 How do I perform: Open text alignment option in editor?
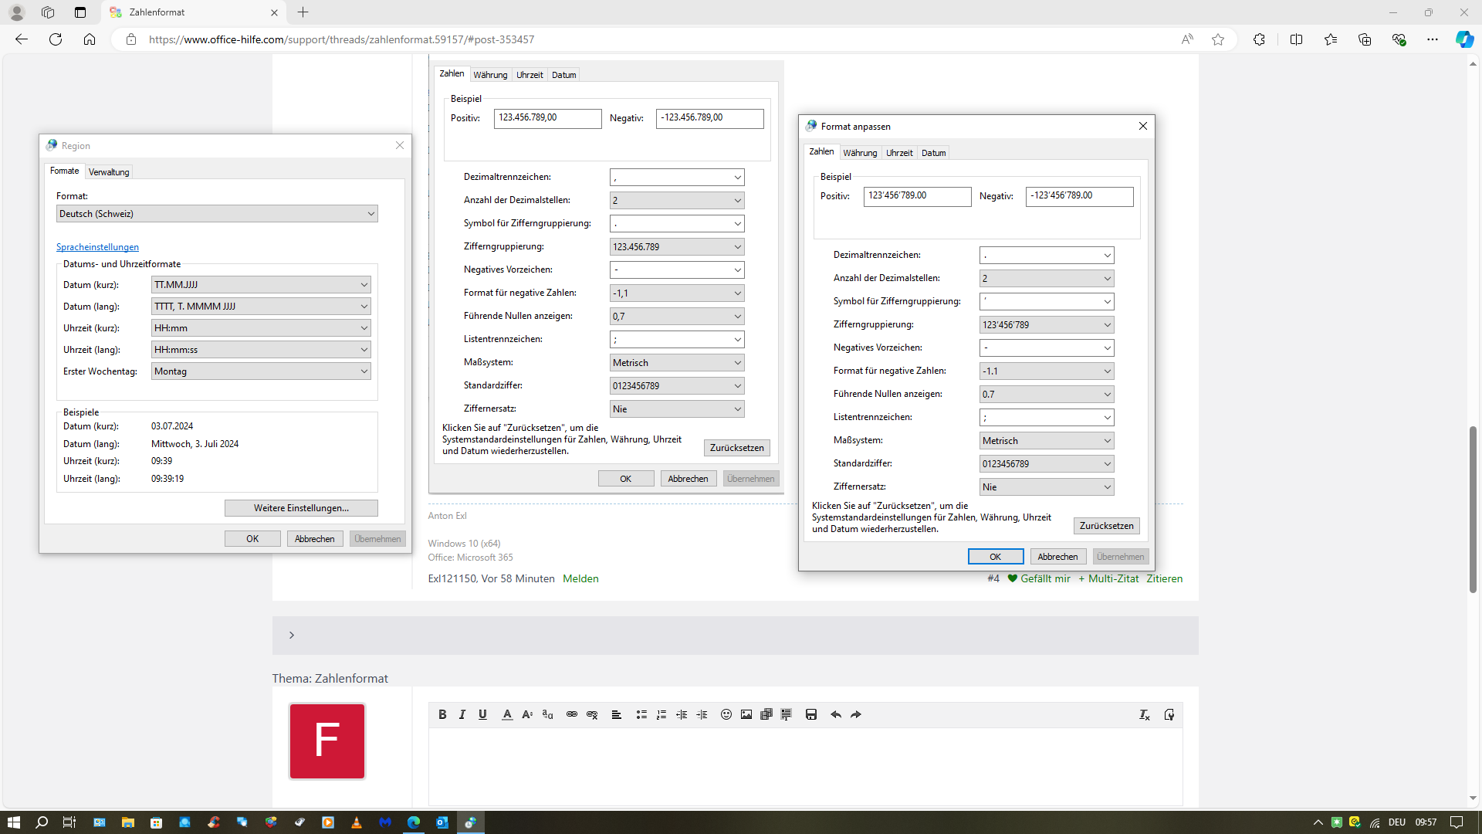pyautogui.click(x=617, y=715)
